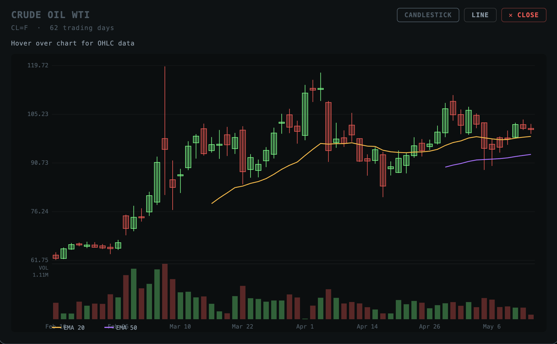Viewport: 557px width, 344px height.
Task: Click the 90.73 price axis label
Action: [x=40, y=163]
